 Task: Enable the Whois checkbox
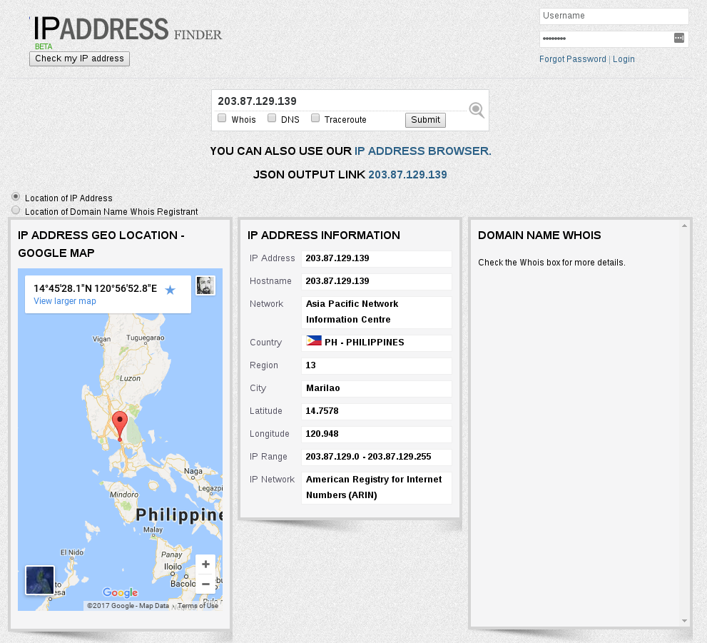coord(222,118)
